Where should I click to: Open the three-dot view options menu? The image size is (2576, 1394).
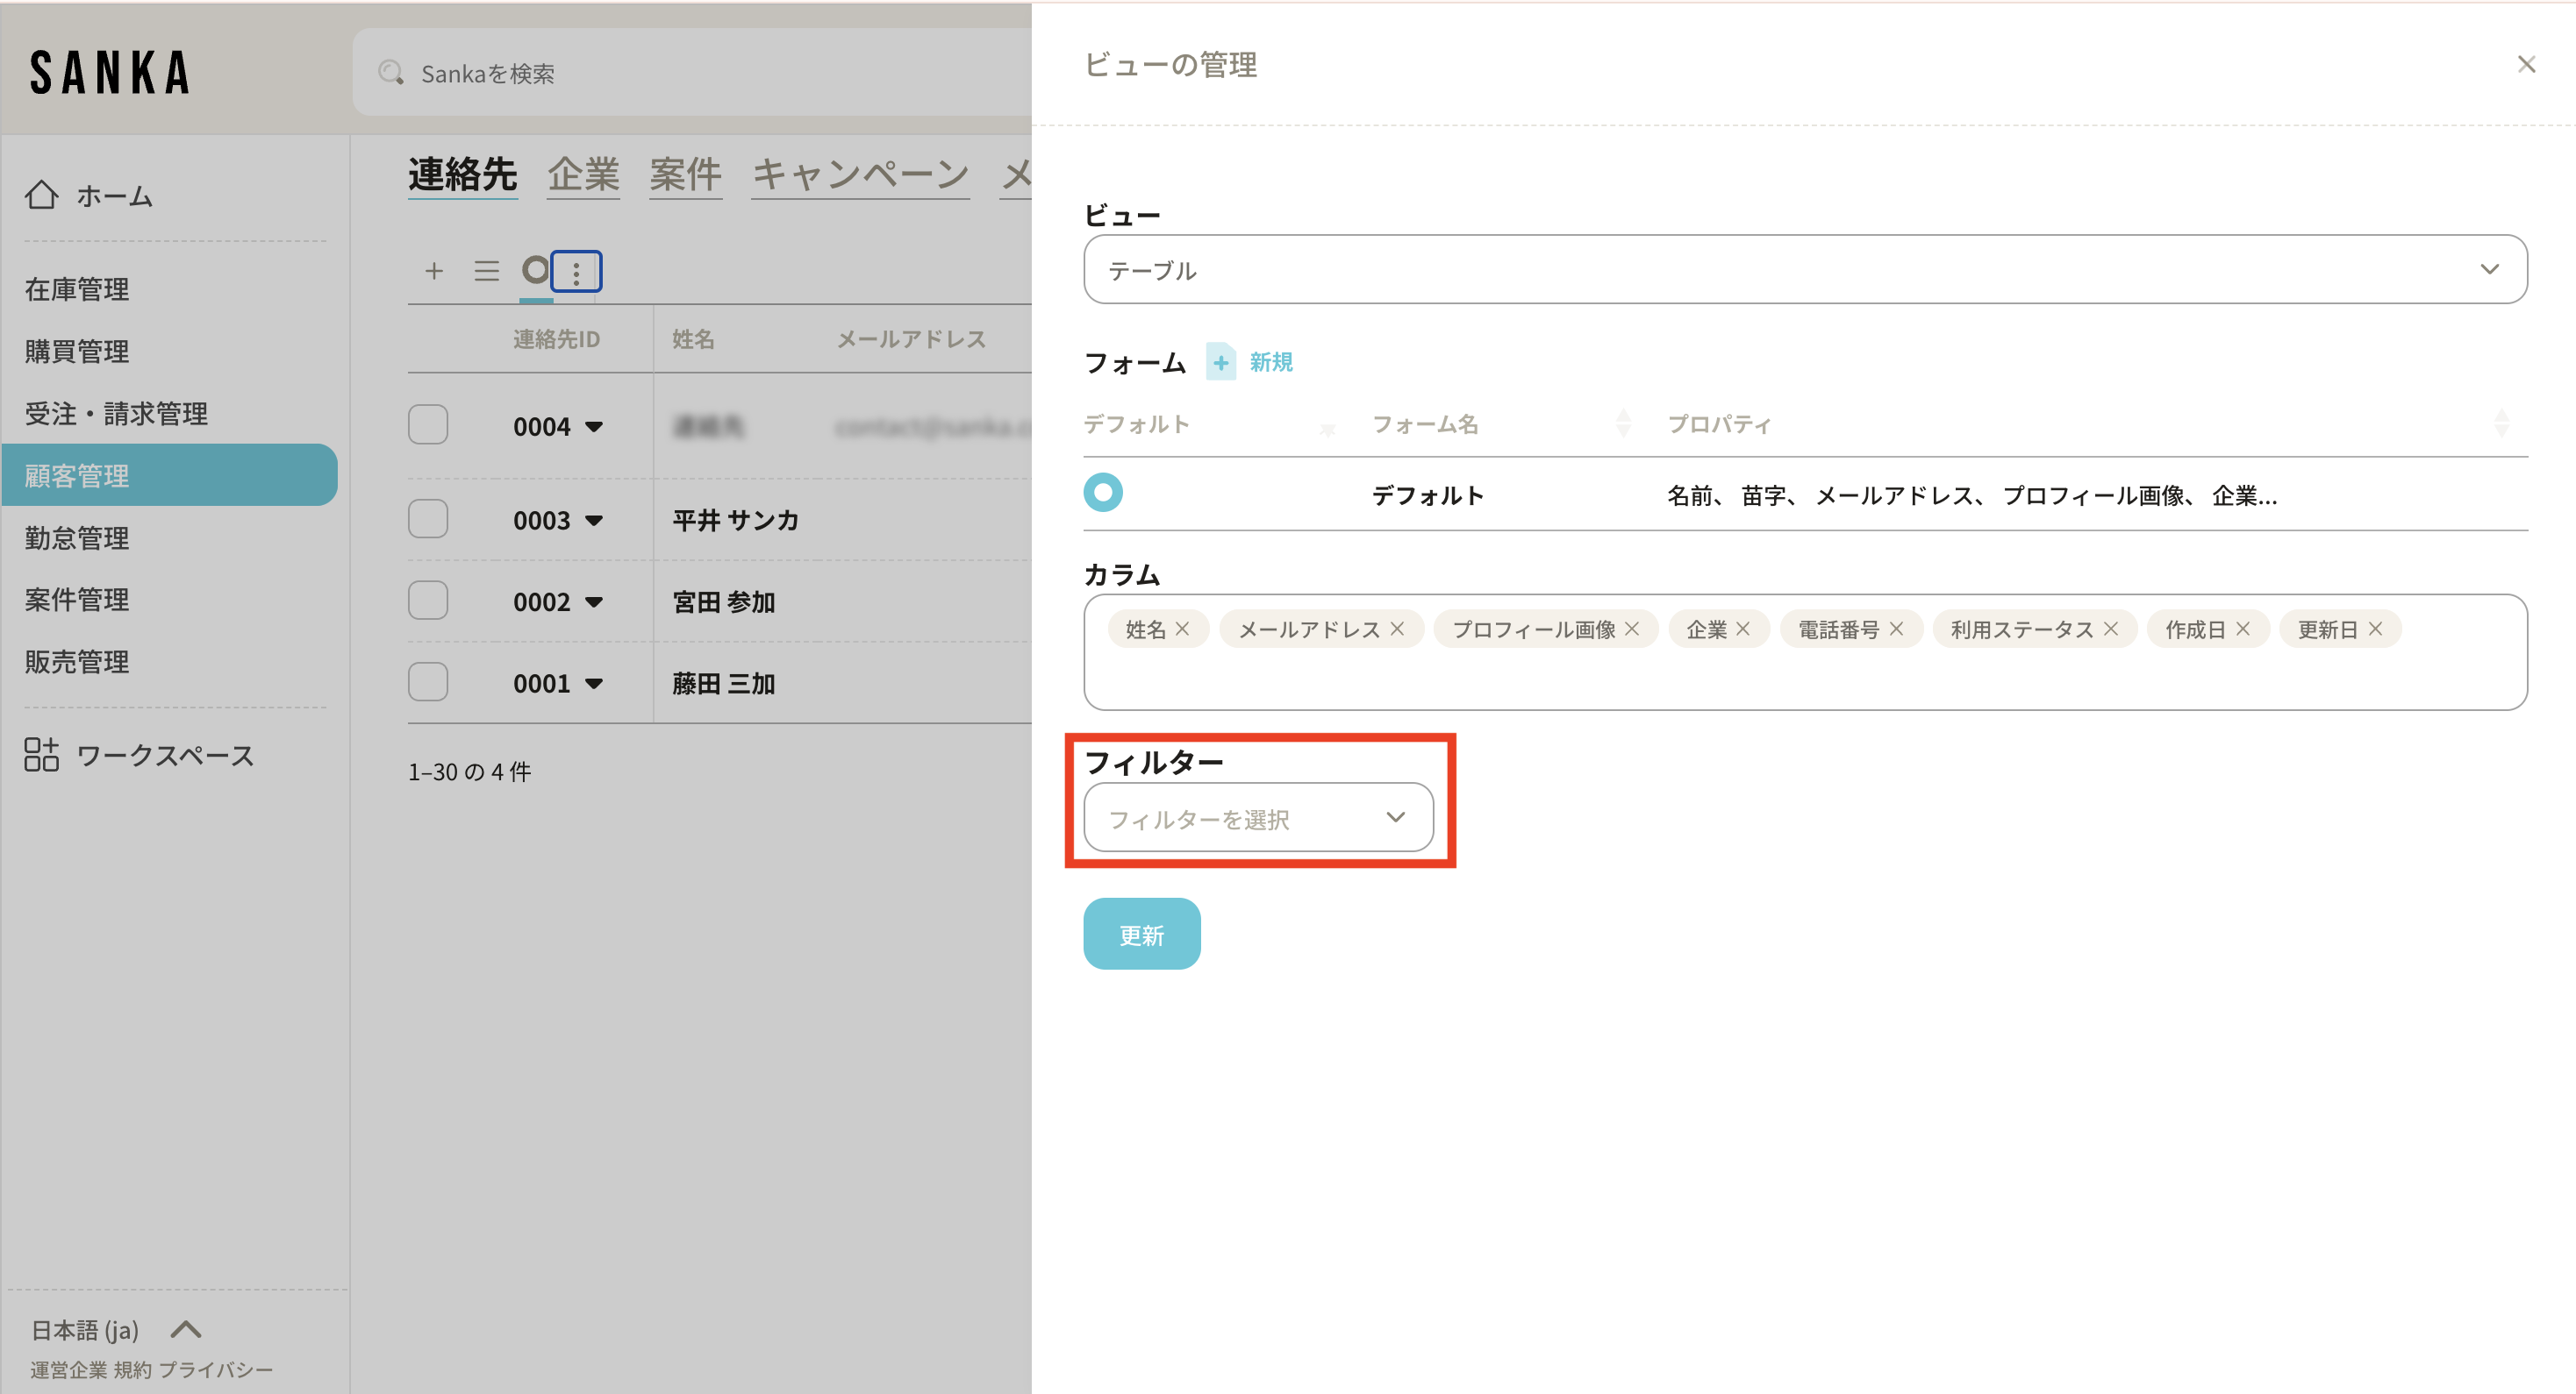coord(576,272)
